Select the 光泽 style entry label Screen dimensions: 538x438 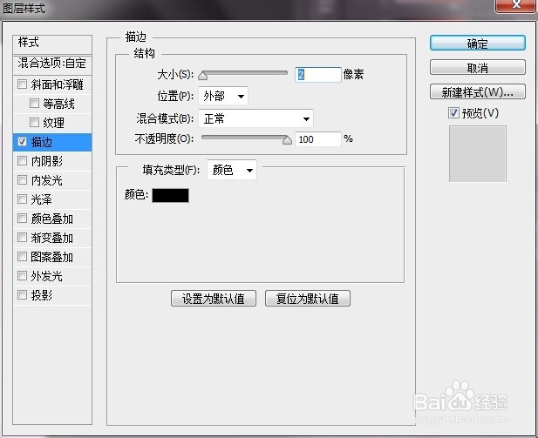pyautogui.click(x=42, y=199)
